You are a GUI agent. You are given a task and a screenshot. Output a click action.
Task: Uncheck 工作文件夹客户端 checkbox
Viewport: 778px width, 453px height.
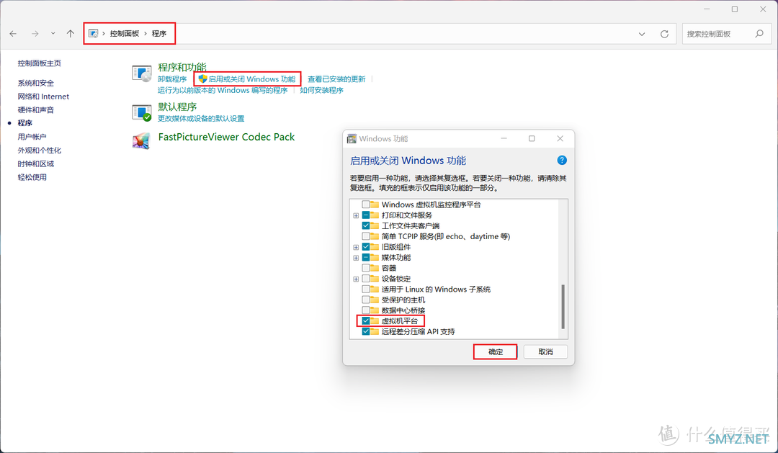pyautogui.click(x=366, y=225)
